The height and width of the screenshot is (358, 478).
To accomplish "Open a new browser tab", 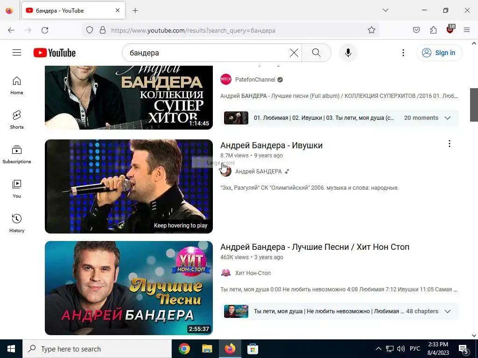I will pos(135,11).
